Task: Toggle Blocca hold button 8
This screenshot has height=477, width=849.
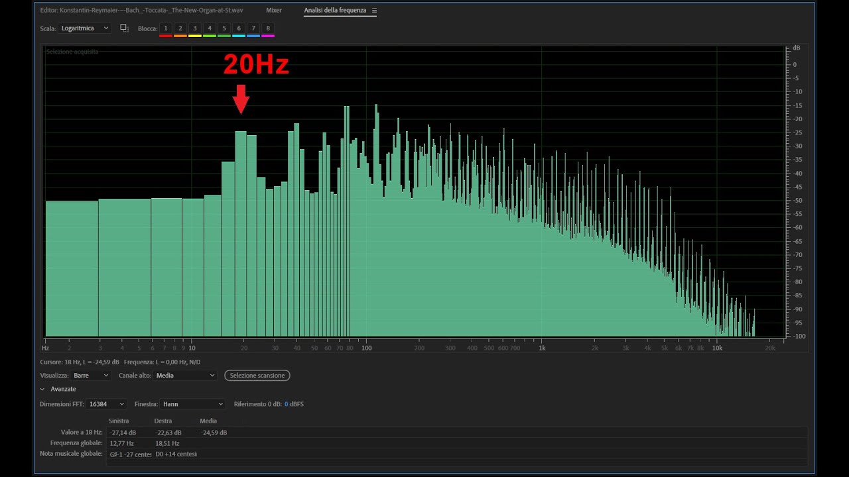Action: pos(268,28)
